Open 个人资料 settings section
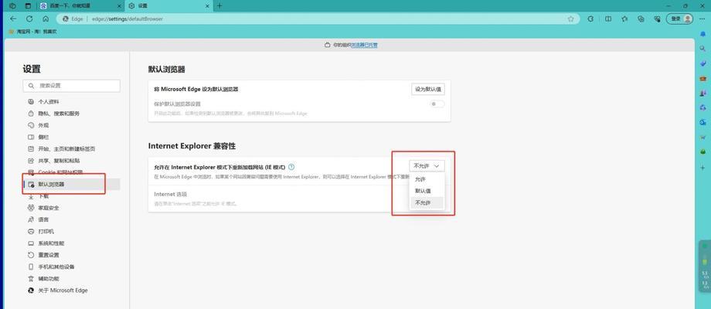711x309 pixels. [x=72, y=102]
